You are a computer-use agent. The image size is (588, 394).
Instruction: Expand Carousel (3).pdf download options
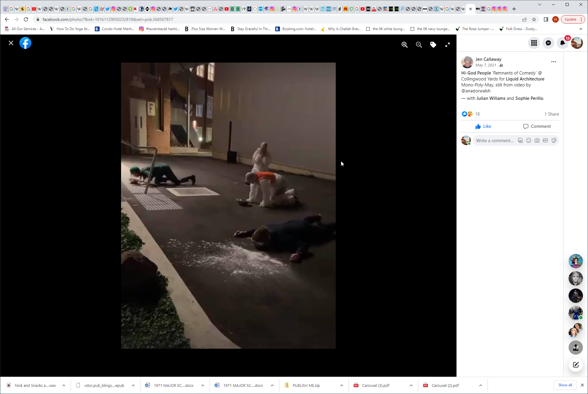coord(411,385)
